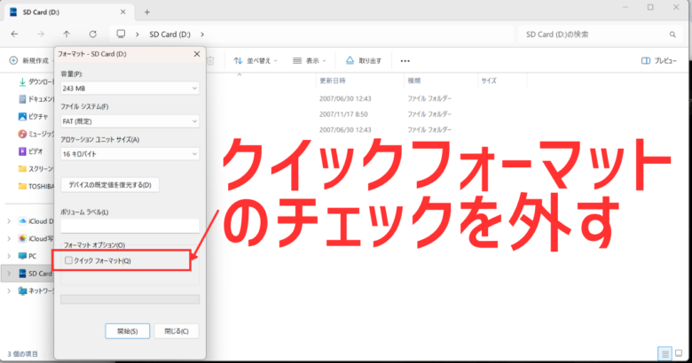Expand the iCloud Drive tree node
This screenshot has height=363, width=692.
click(9, 221)
